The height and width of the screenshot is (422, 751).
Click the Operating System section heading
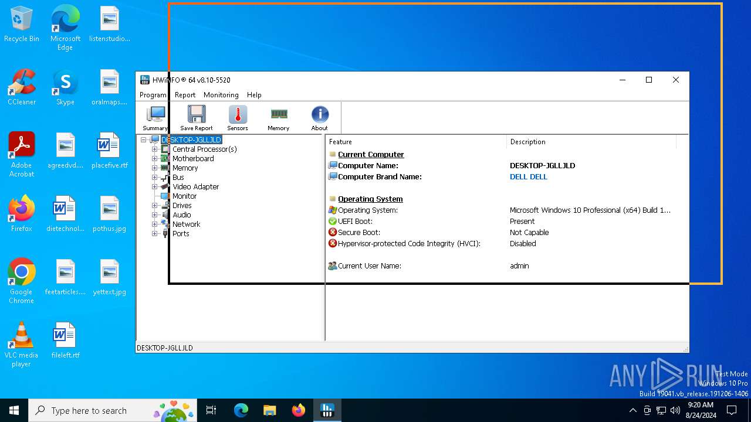pos(370,199)
